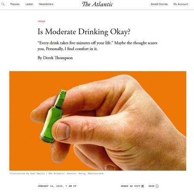Click the green bottle in the illustration
The image size is (194, 194).
click(x=53, y=116)
